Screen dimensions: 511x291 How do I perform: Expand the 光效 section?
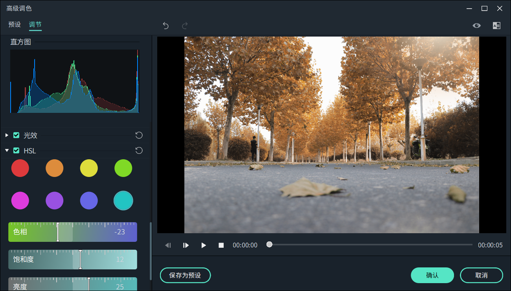coord(7,135)
